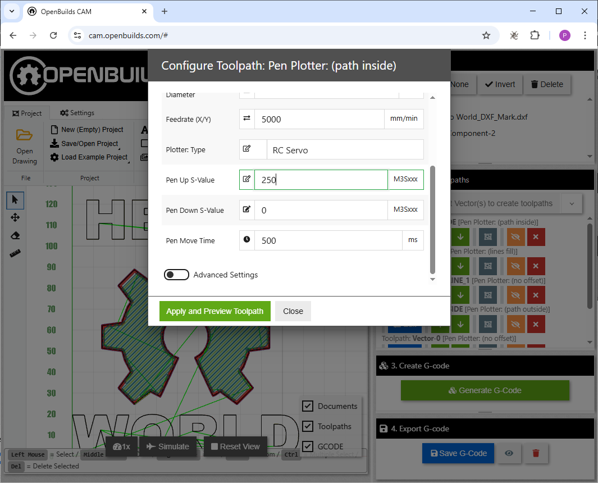Open the Load Example Project dropdown
The height and width of the screenshot is (483, 598).
tap(89, 157)
